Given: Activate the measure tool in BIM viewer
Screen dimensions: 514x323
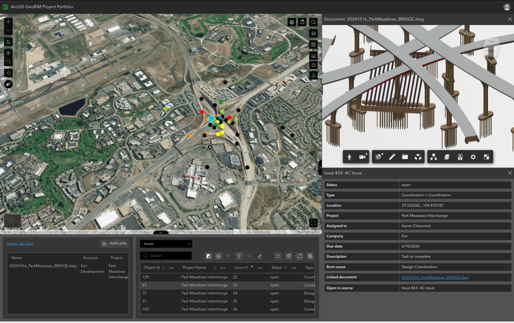Looking at the screenshot, I should click(391, 156).
